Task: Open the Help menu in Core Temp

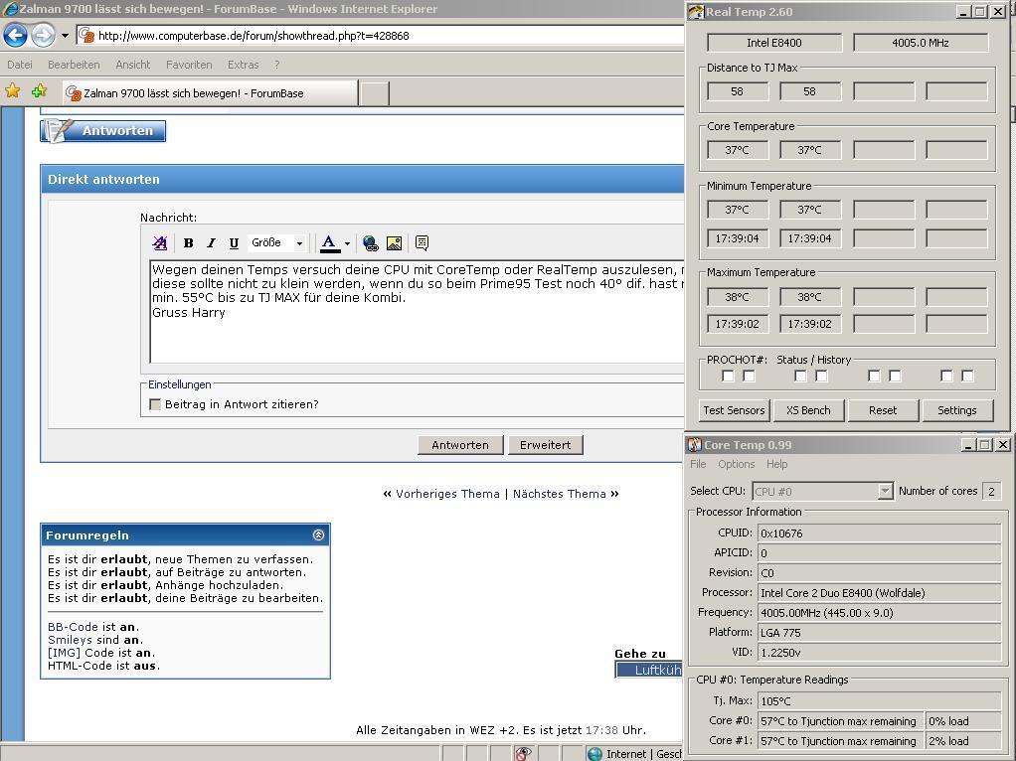Action: point(776,464)
